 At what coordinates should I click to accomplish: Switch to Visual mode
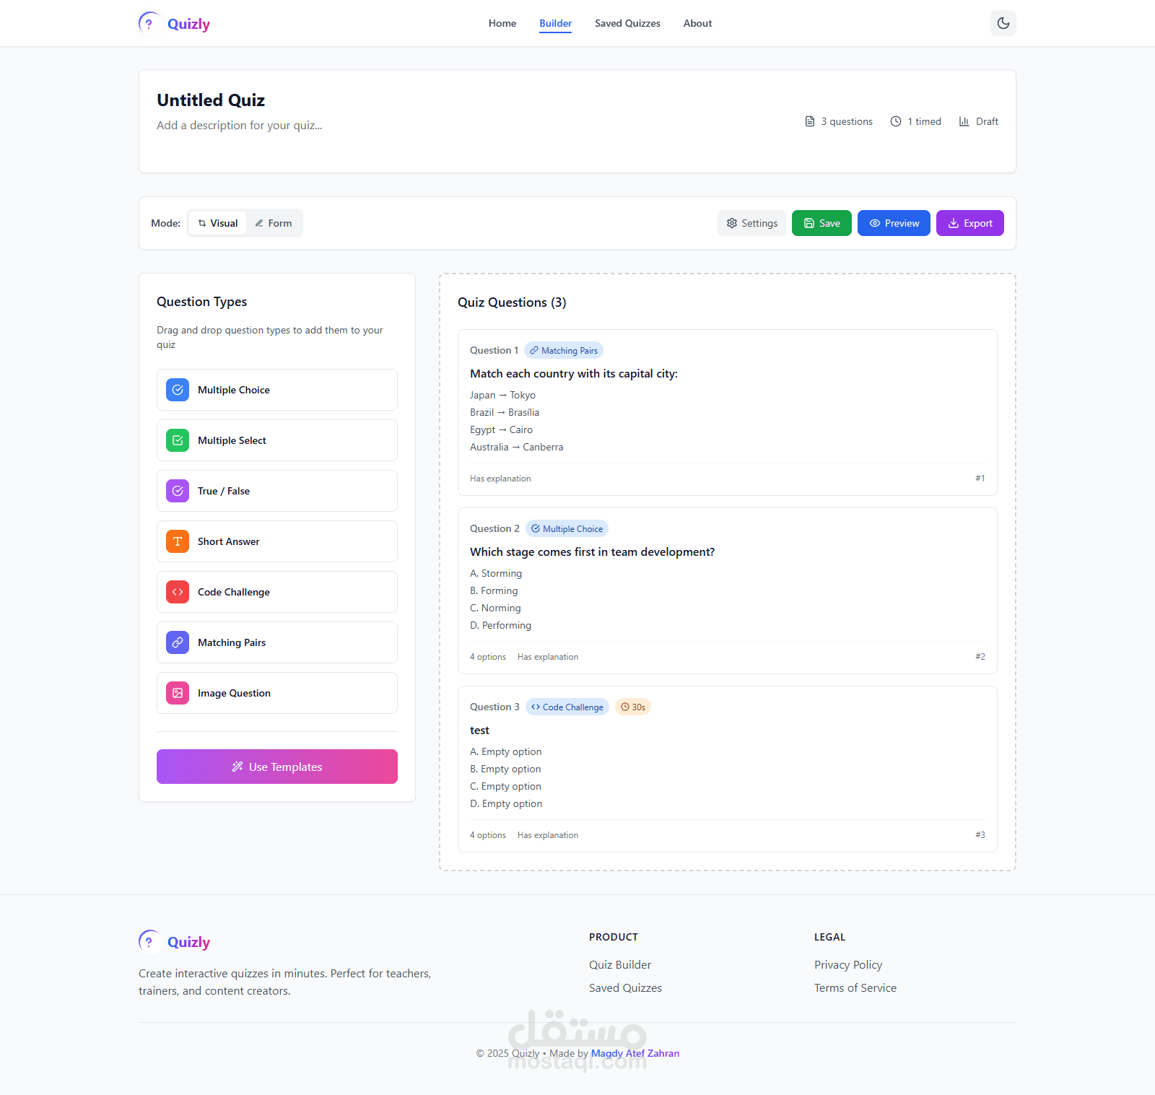pos(218,223)
